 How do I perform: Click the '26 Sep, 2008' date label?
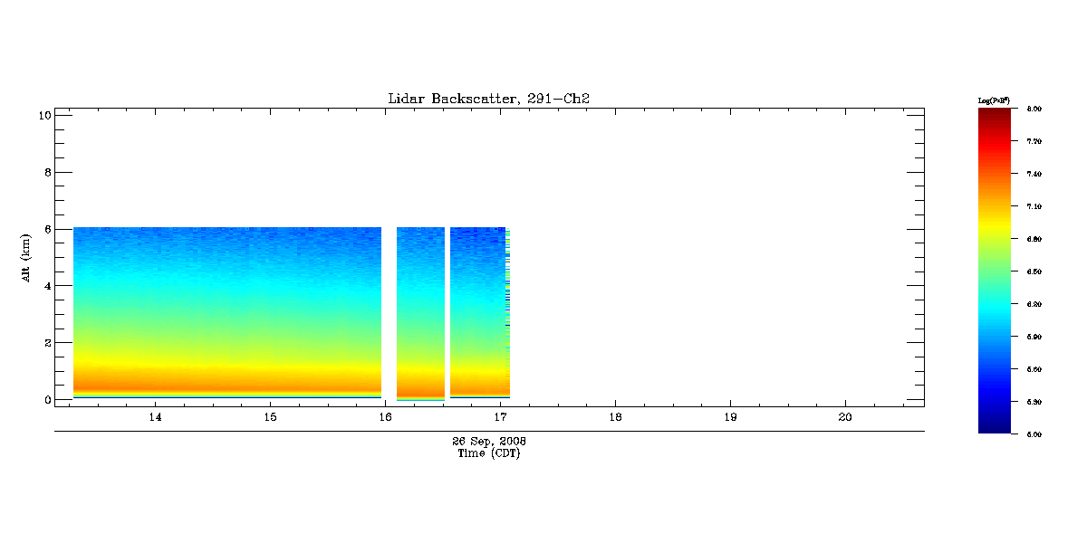(x=489, y=442)
